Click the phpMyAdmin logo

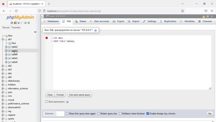click(x=20, y=17)
